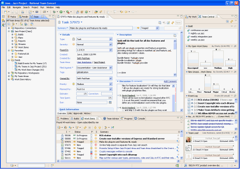240x169 pixels.
Task: Click the refresh icon in Team Central toolbar
Action: pos(232,22)
